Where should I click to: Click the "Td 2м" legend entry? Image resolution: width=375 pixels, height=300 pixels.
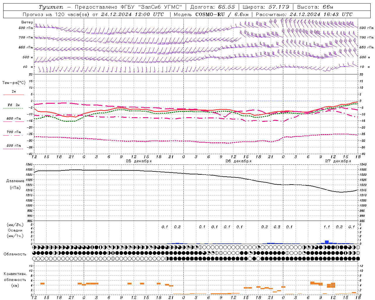(x=14, y=105)
